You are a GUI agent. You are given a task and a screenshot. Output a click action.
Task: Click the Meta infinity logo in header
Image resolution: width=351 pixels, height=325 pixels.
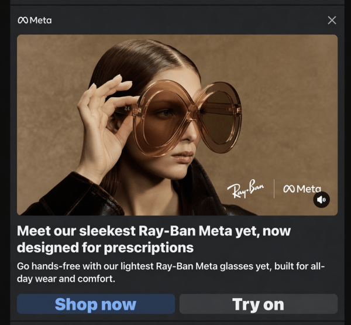tap(23, 20)
